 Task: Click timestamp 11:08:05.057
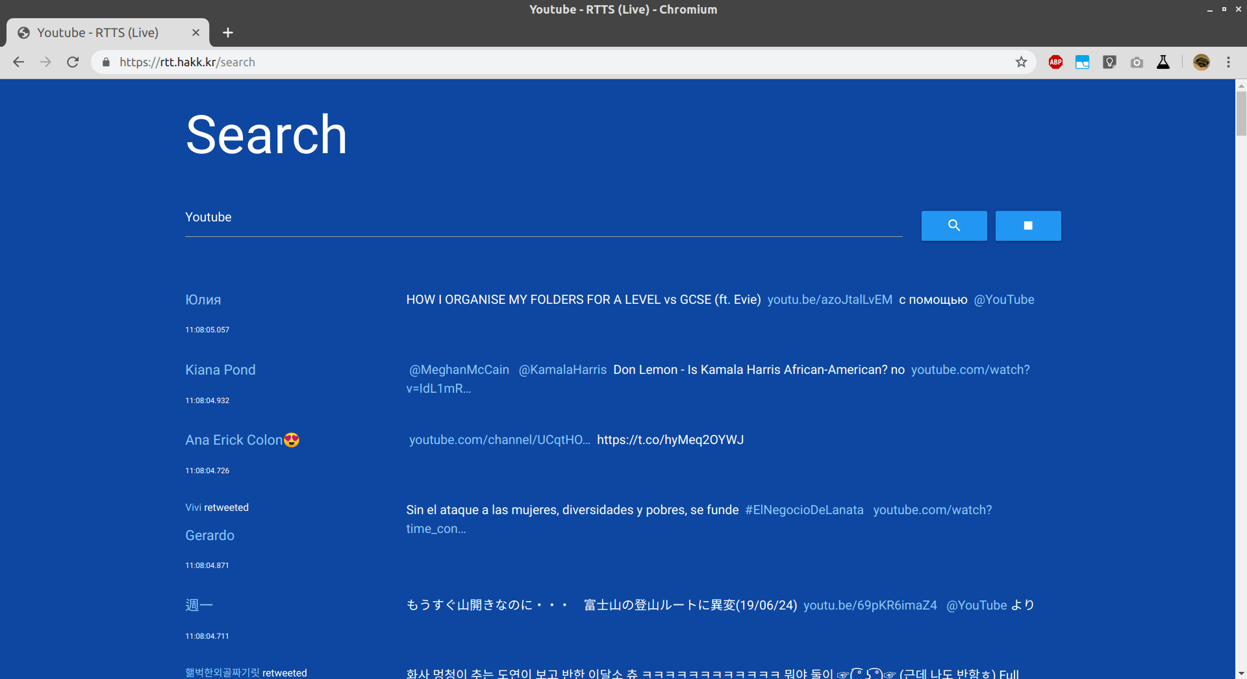pos(207,330)
